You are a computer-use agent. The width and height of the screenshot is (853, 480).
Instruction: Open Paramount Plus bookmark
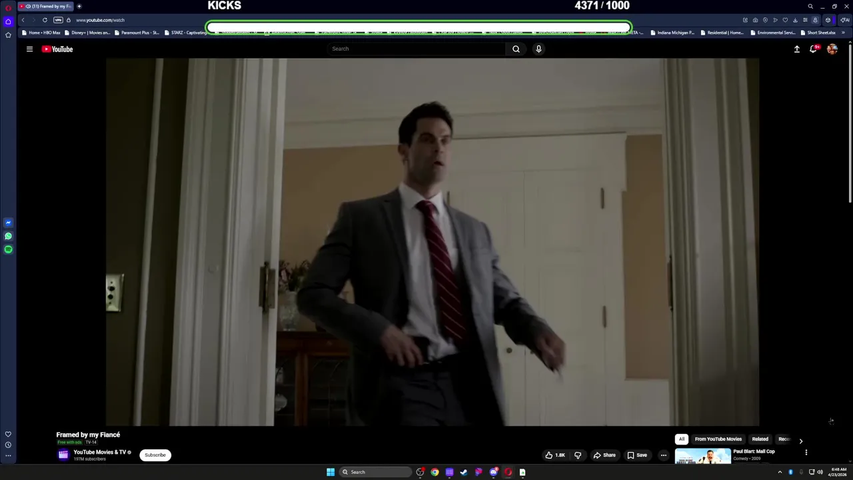pyautogui.click(x=136, y=33)
